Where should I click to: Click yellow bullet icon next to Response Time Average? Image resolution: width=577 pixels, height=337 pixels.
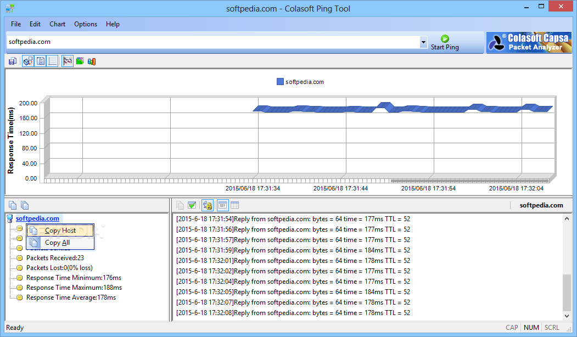(x=20, y=297)
